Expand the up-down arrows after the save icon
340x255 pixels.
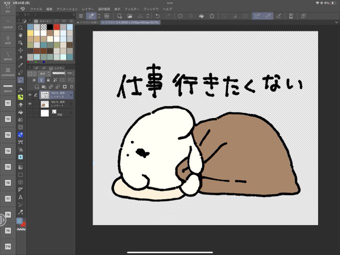tap(147, 16)
